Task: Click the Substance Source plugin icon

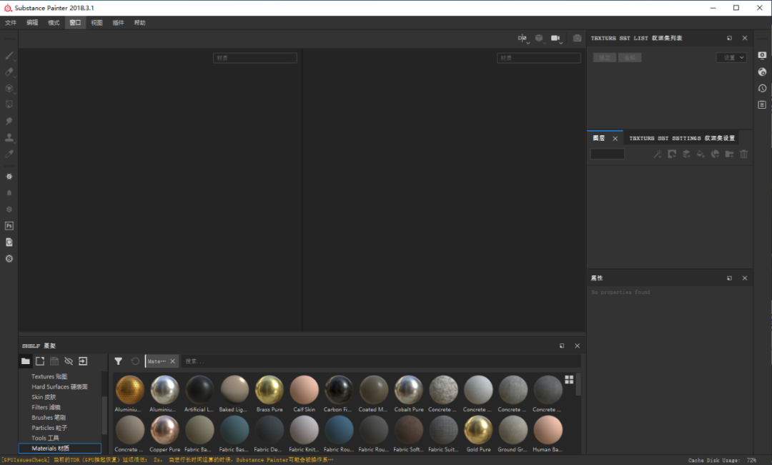Action: click(x=9, y=177)
